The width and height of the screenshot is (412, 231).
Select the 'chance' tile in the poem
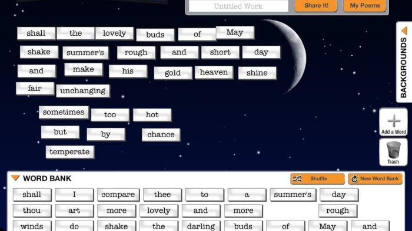point(161,135)
